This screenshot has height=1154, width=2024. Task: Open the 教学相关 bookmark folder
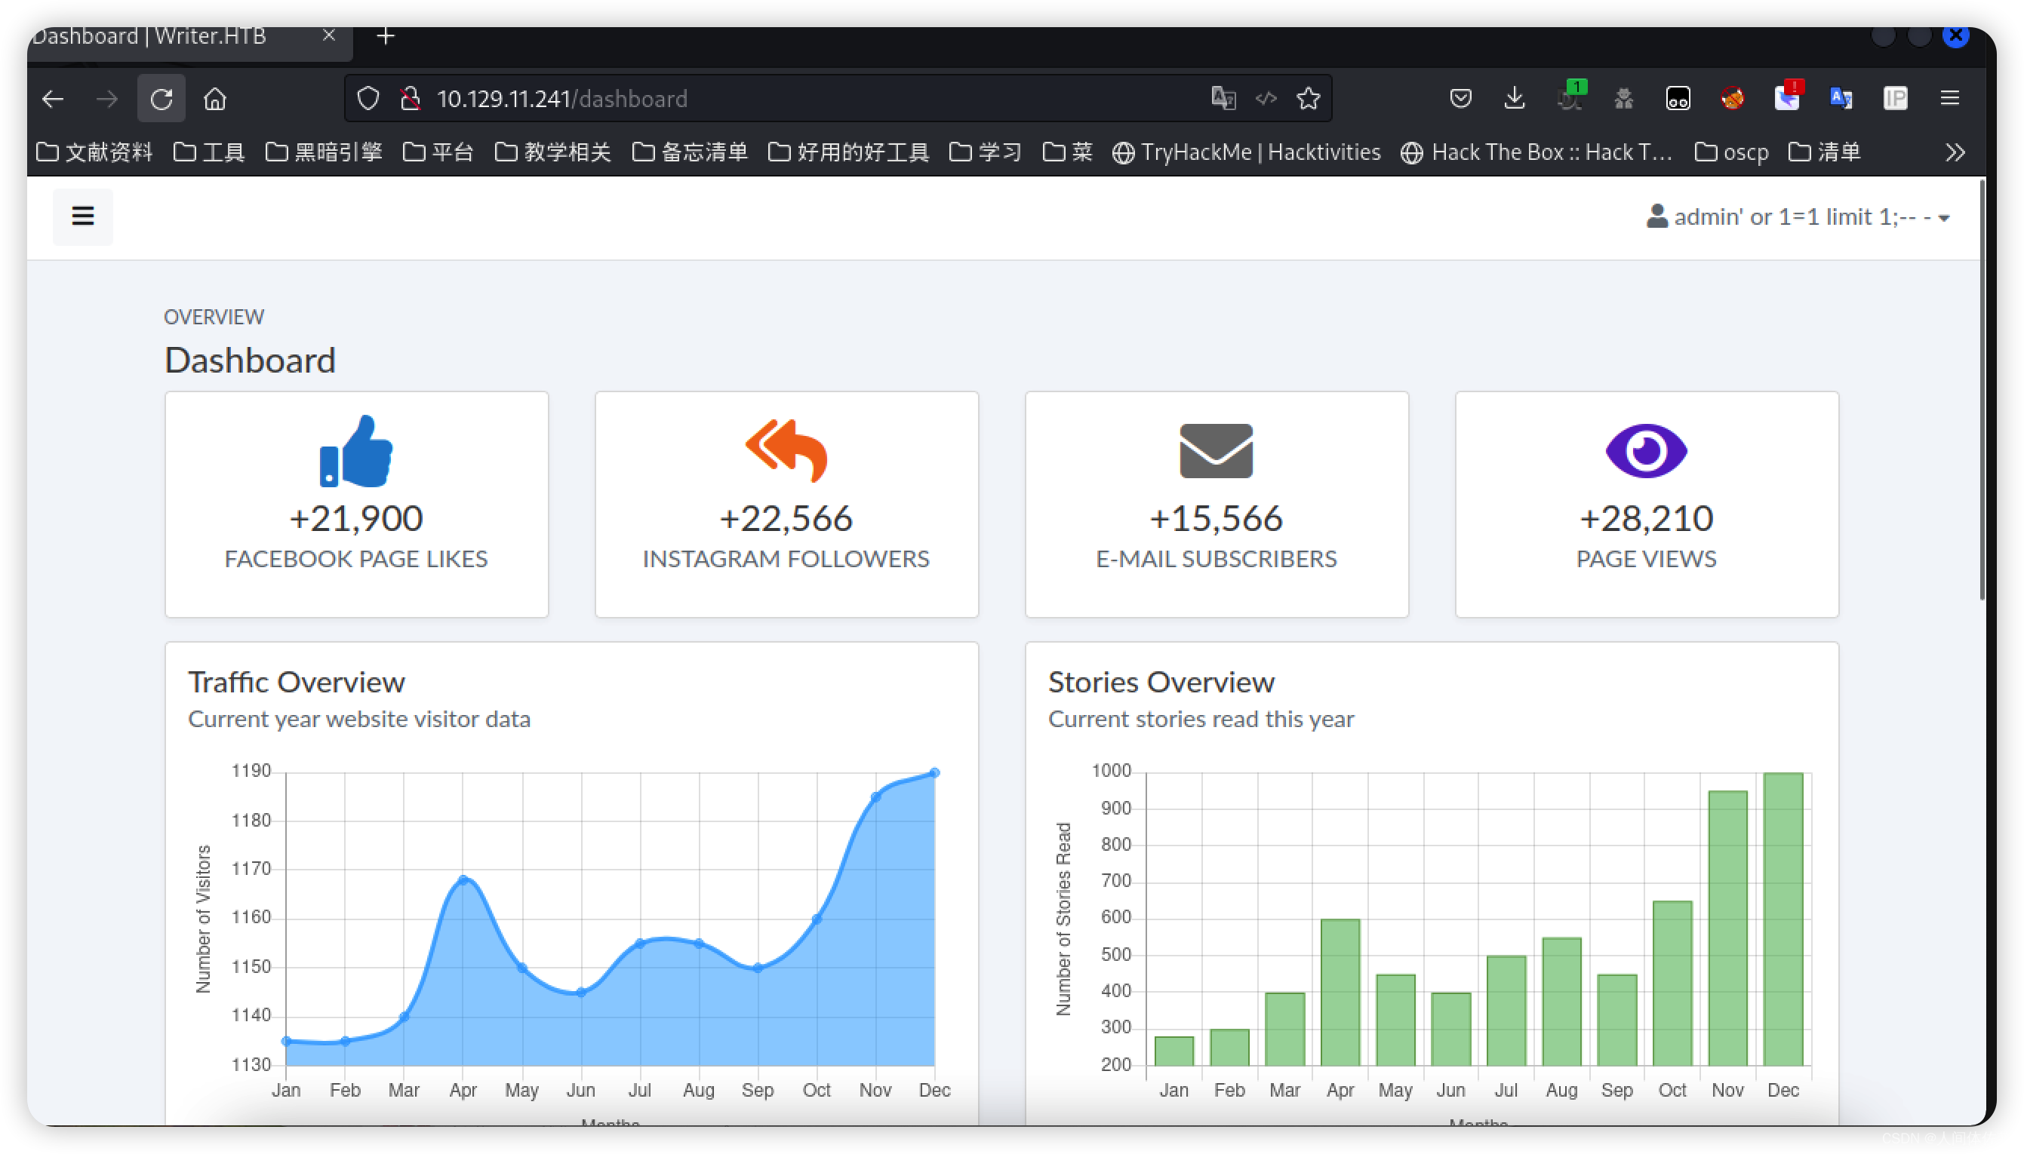tap(552, 152)
